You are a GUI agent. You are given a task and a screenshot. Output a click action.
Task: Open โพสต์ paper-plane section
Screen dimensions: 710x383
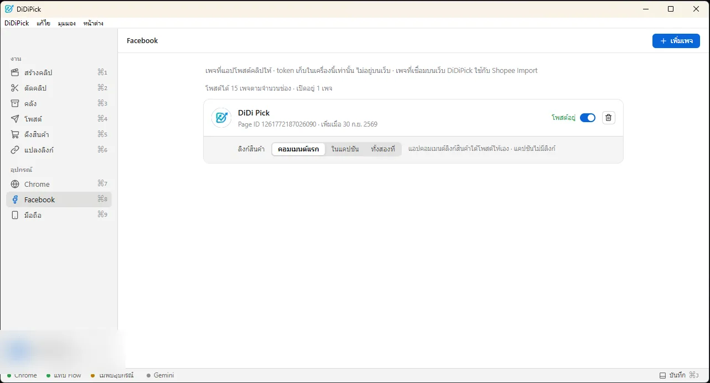coord(59,119)
